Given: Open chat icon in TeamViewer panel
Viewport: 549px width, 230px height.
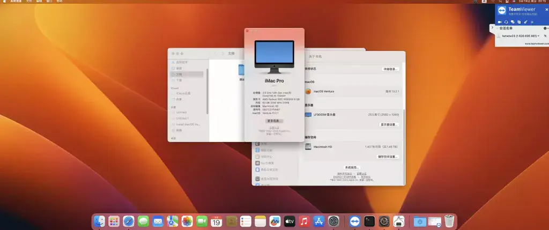Looking at the screenshot, I should click(513, 22).
